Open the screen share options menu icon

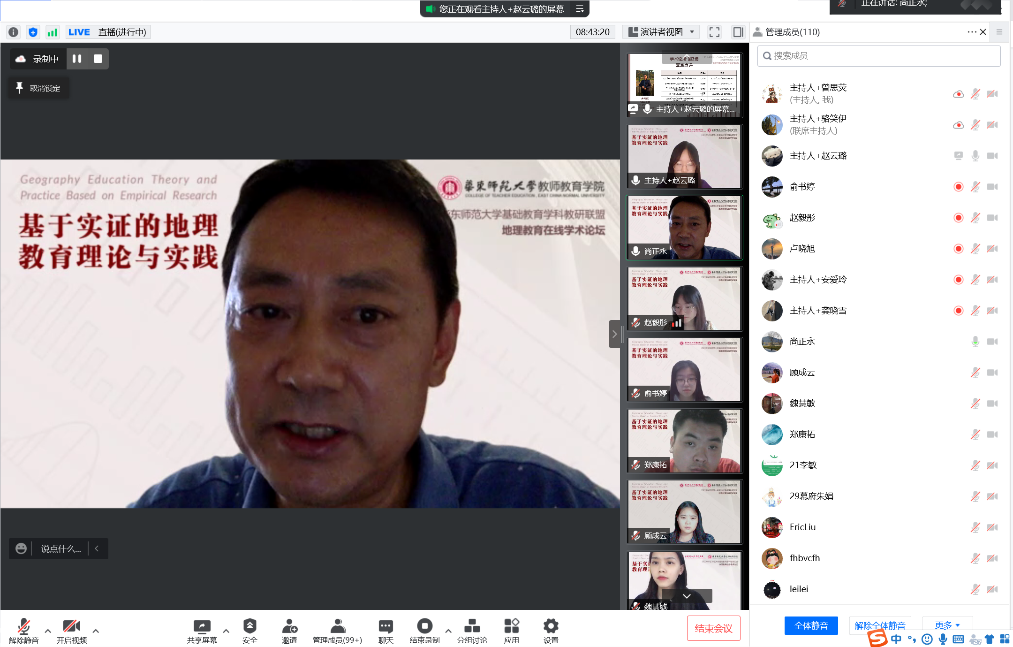click(x=580, y=9)
